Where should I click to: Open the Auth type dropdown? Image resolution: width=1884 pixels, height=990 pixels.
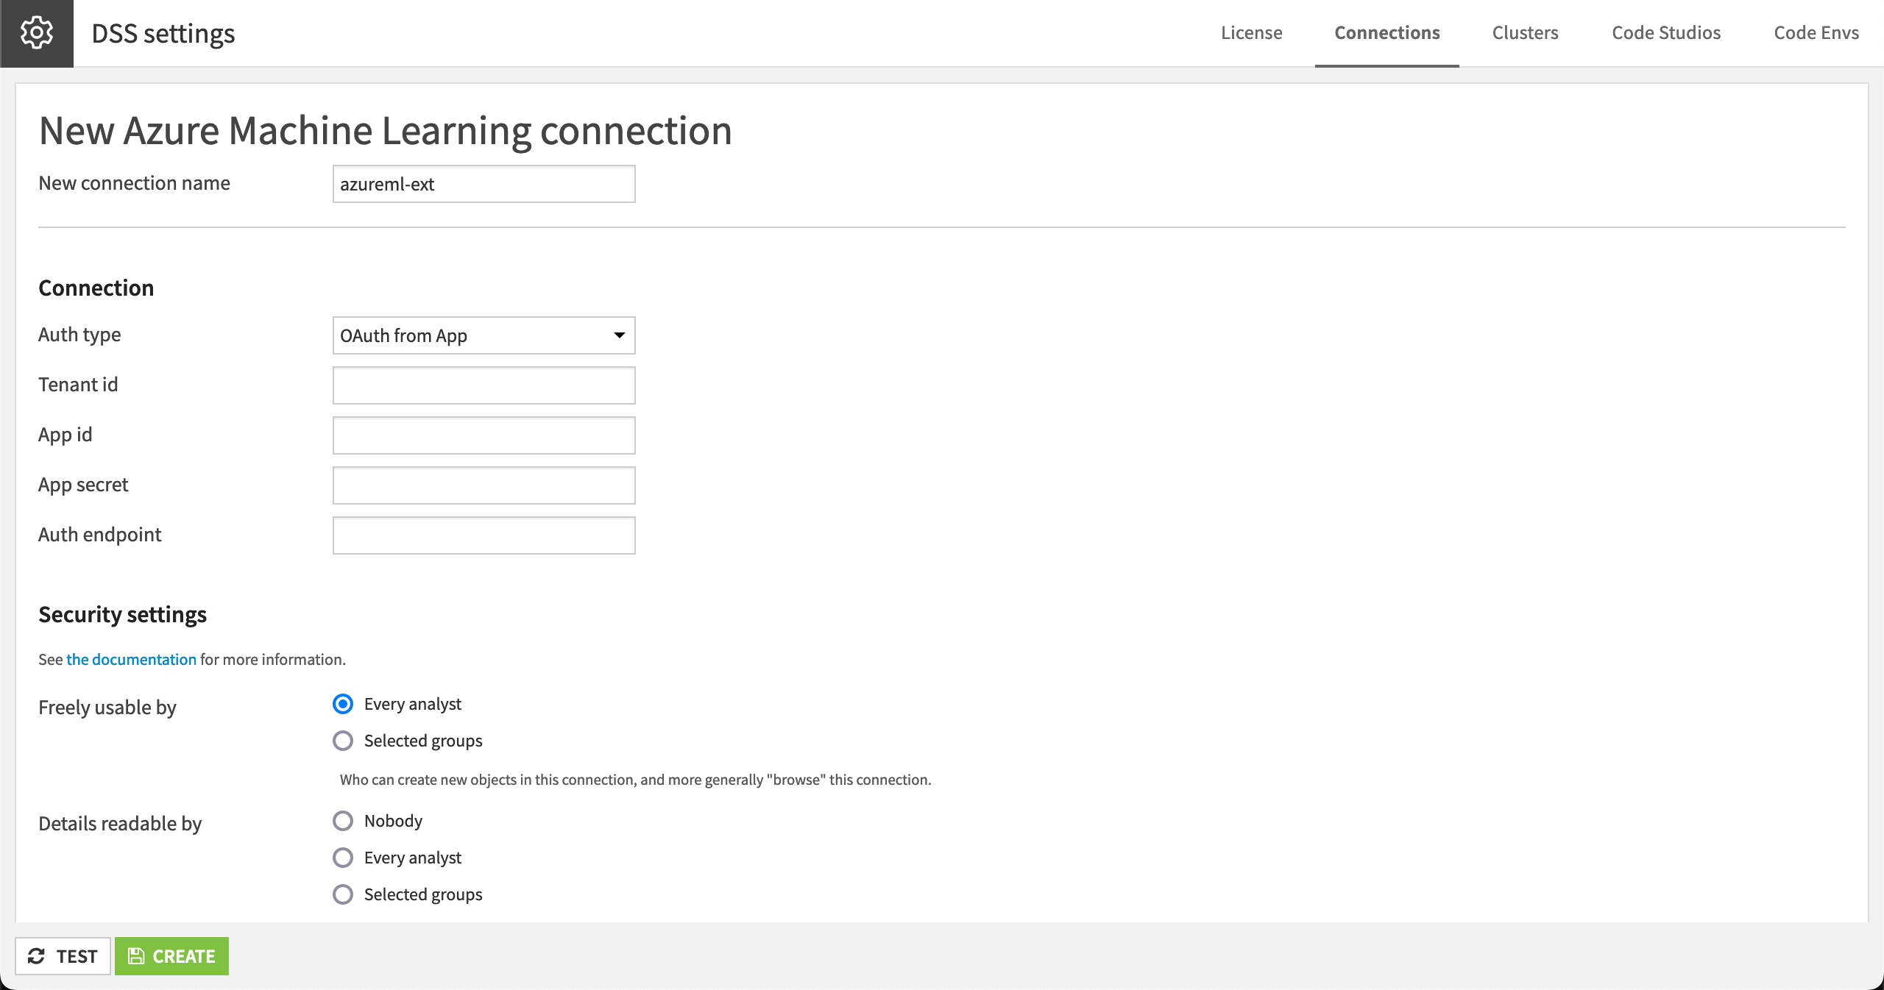click(483, 335)
